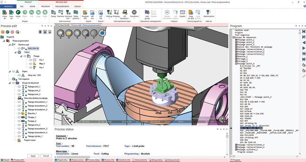Image resolution: width=306 pixels, height=162 pixels.
Task: Jump to program end arrow in Program panel
Action: (304, 59)
